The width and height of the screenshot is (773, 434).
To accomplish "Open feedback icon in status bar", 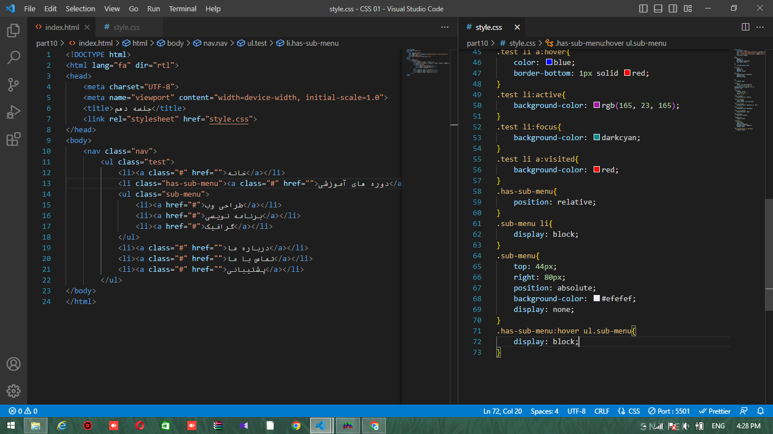I will pos(744,411).
